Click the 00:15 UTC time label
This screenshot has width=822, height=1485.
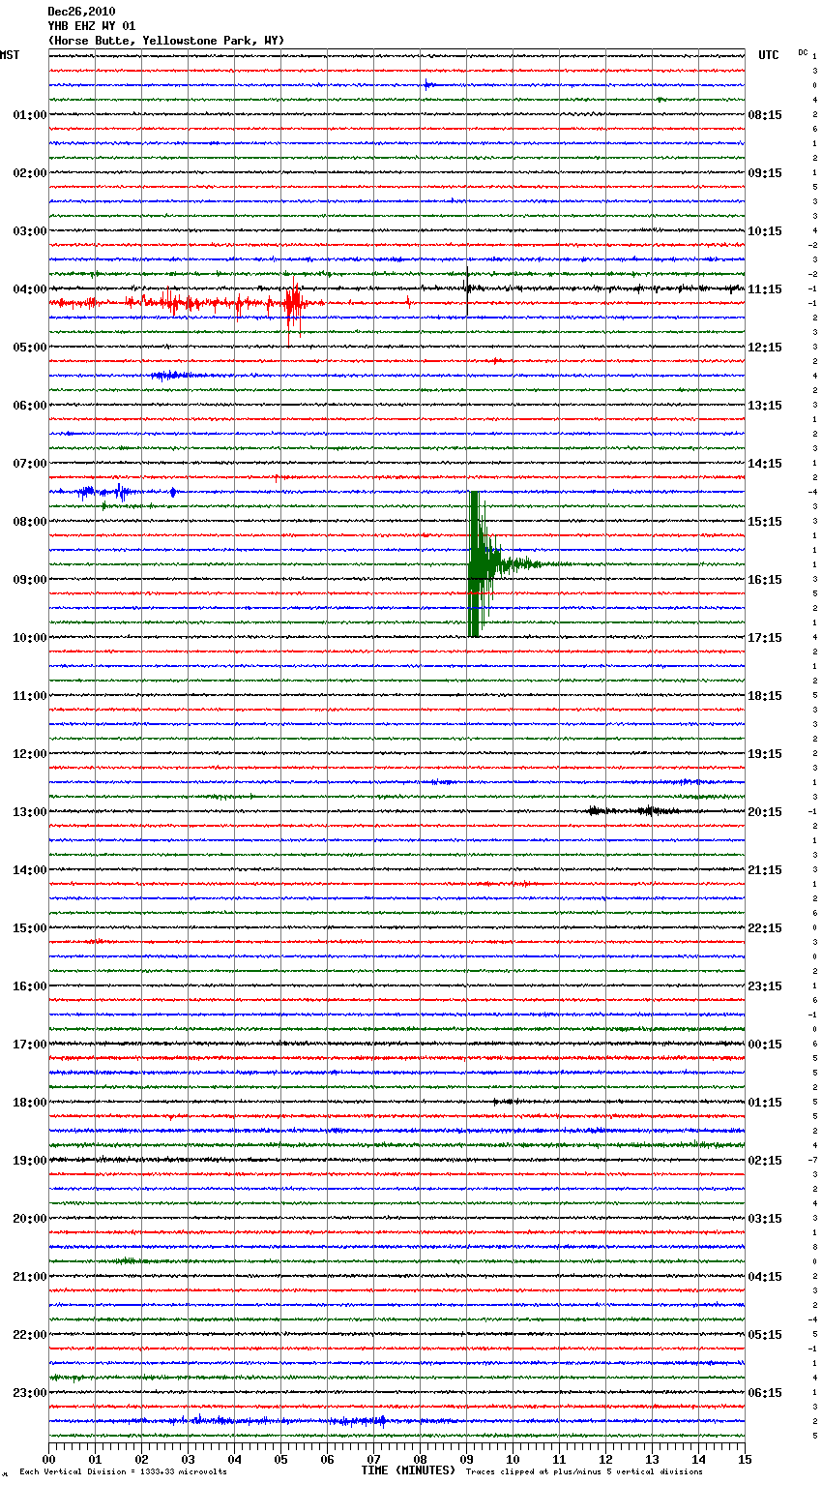click(x=765, y=1045)
